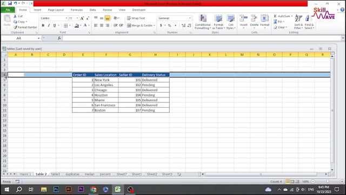Image resolution: width=346 pixels, height=195 pixels.
Task: Click inside the formula bar
Action: pyautogui.click(x=202, y=38)
